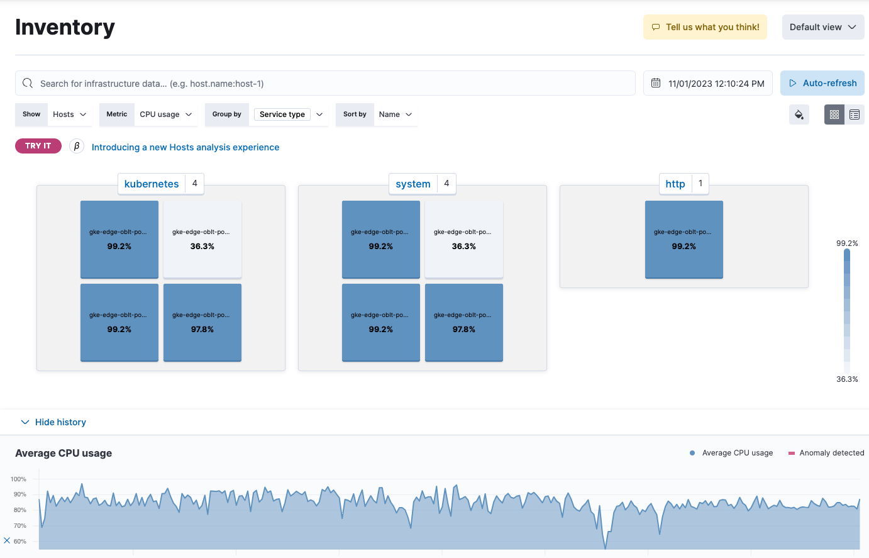The image size is (869, 558).
Task: Open the calendar date picker icon
Action: (656, 82)
